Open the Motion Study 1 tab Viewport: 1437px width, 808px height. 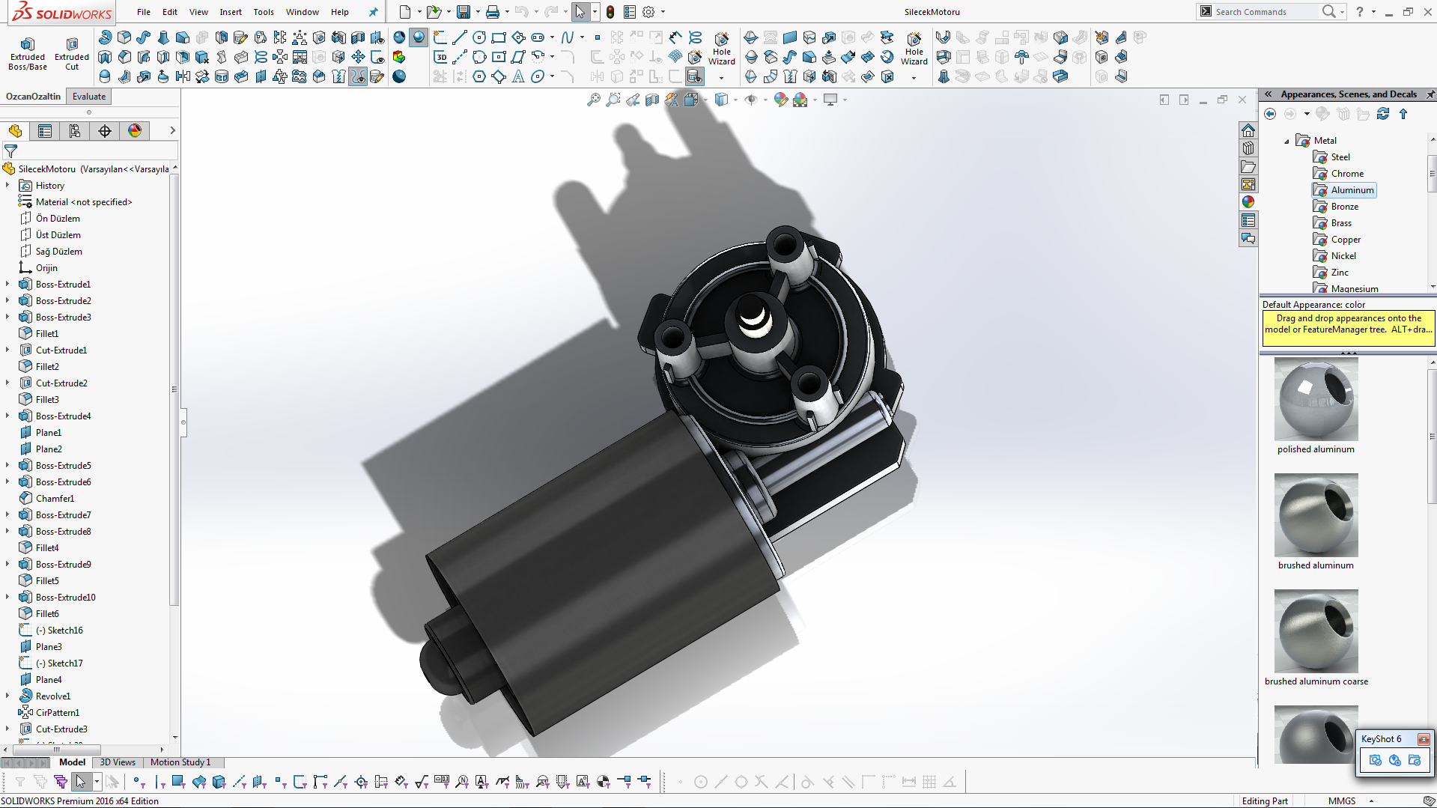180,762
